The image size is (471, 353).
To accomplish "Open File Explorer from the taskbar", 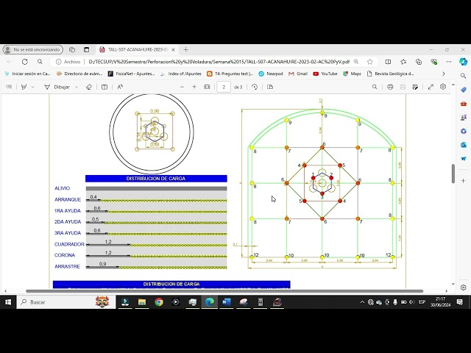I will click(142, 302).
